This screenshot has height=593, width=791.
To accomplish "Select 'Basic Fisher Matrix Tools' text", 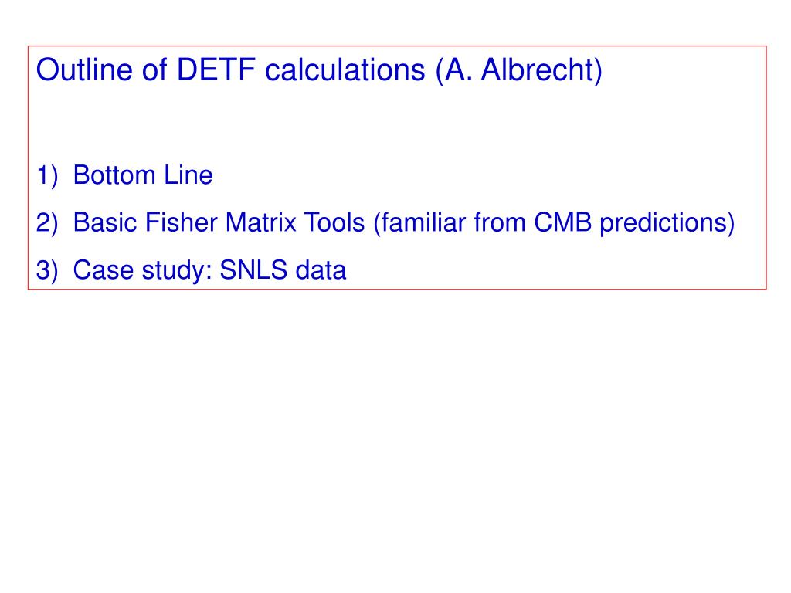I will tap(219, 223).
